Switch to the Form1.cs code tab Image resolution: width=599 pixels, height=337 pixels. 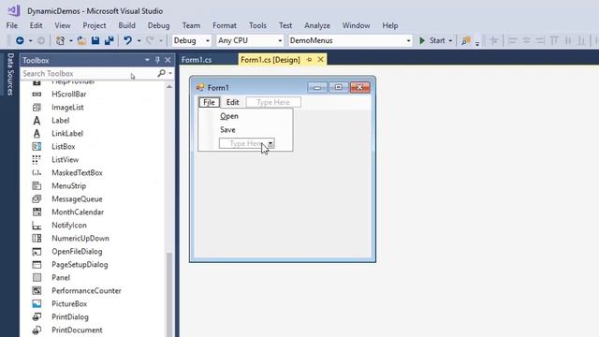tap(197, 60)
